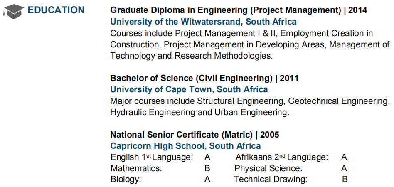Open University of the Witwatersrand link
Screen dimensions: 394x187
(x=203, y=22)
